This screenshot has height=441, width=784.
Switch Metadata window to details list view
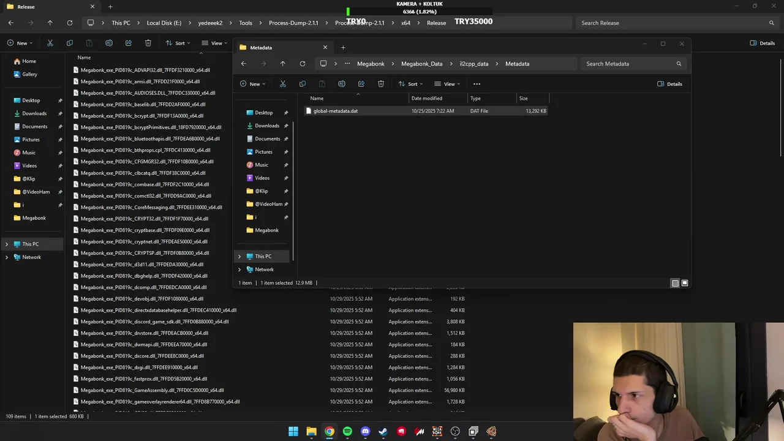pos(675,283)
